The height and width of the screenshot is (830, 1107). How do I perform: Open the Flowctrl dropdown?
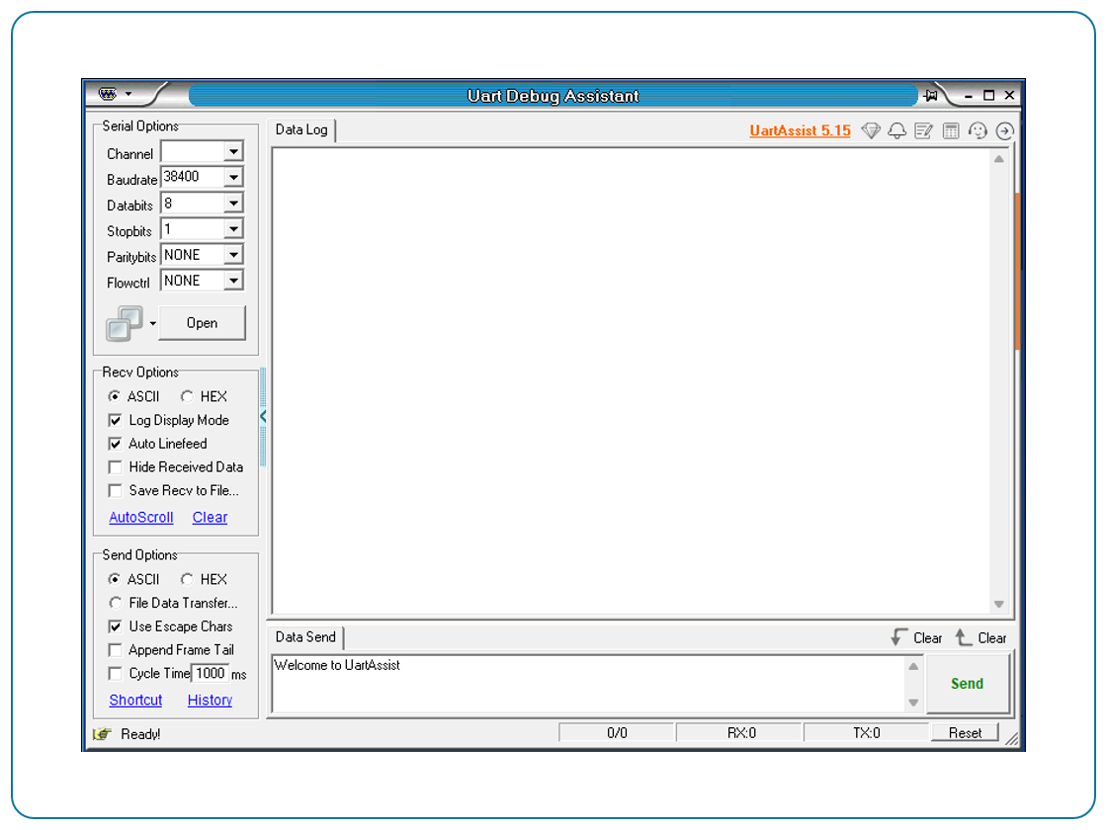(x=233, y=281)
